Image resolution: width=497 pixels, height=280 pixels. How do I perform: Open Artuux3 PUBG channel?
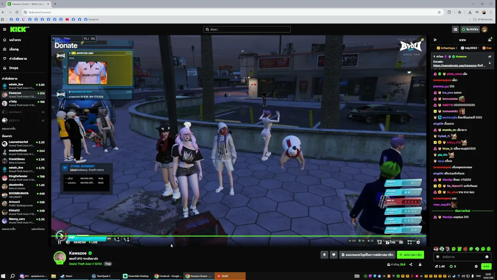[23, 203]
